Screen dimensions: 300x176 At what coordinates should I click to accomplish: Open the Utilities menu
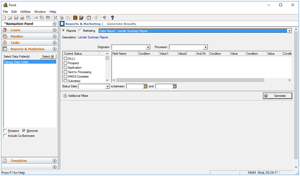[25, 11]
